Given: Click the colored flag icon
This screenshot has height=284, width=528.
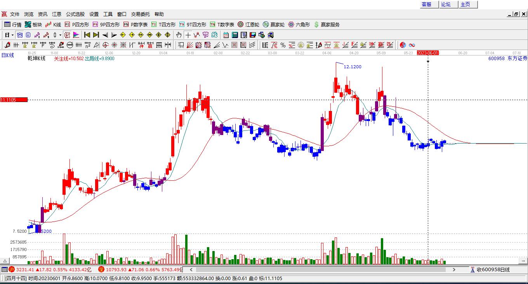Looking at the screenshot, I should (x=76, y=35).
